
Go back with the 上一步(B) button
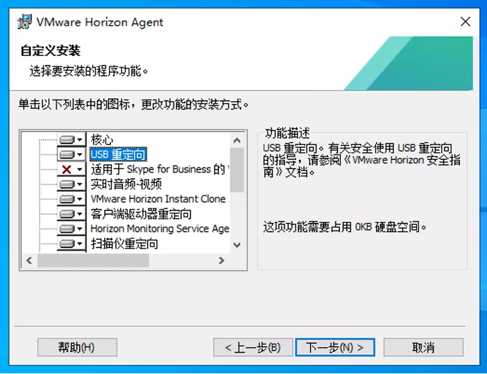point(253,348)
